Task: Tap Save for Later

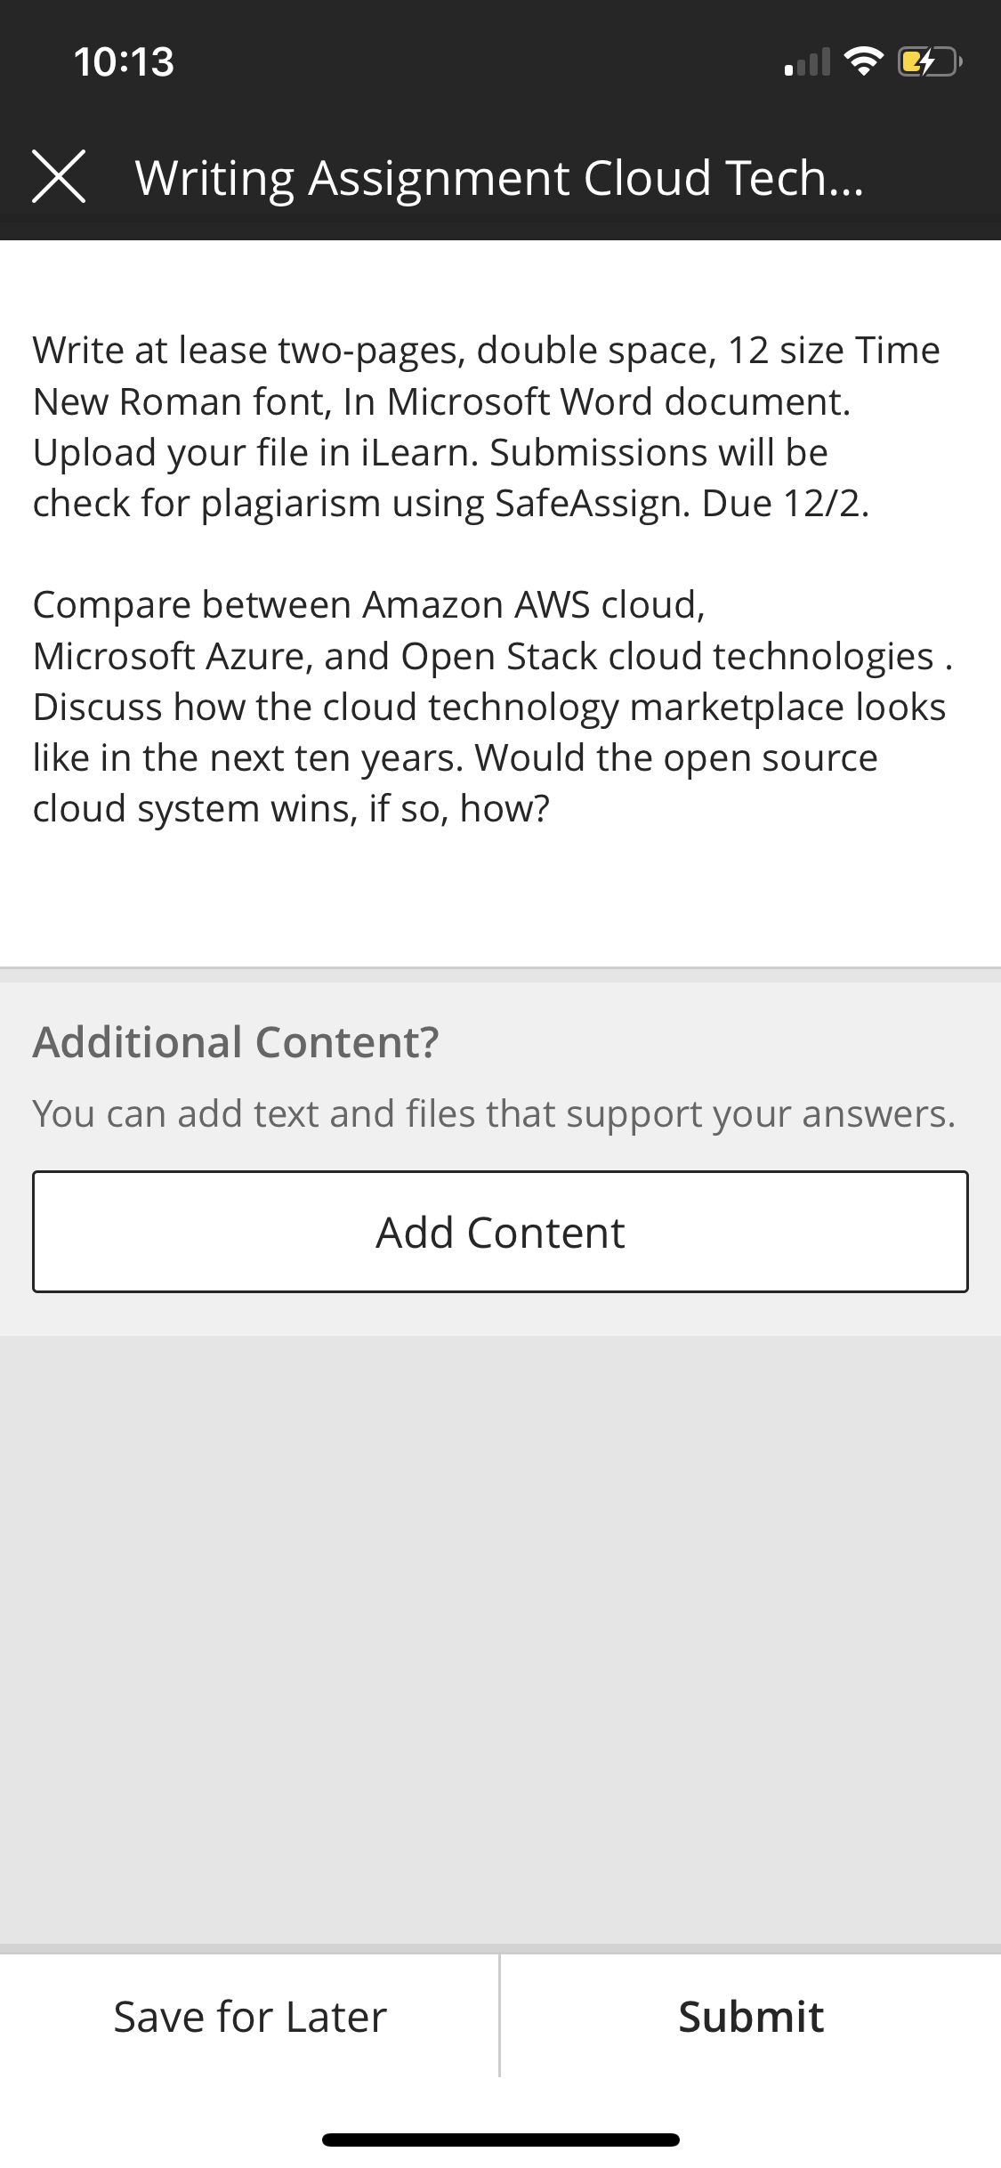Action: tap(250, 2017)
